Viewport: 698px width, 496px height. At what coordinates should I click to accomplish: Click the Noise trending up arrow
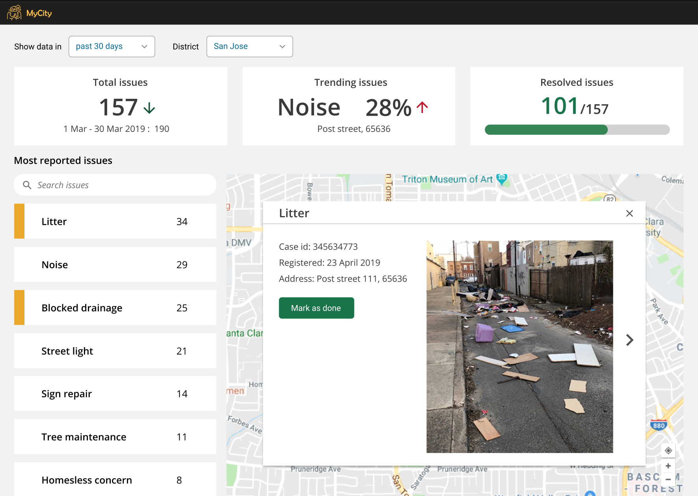422,107
